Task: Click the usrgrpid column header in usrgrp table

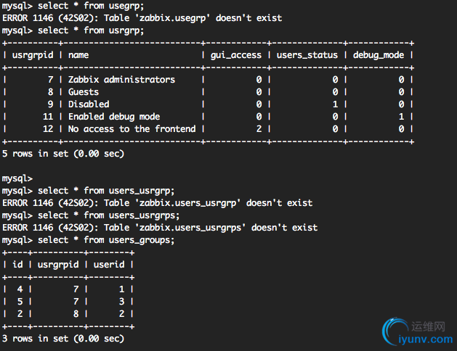Action: (x=33, y=55)
